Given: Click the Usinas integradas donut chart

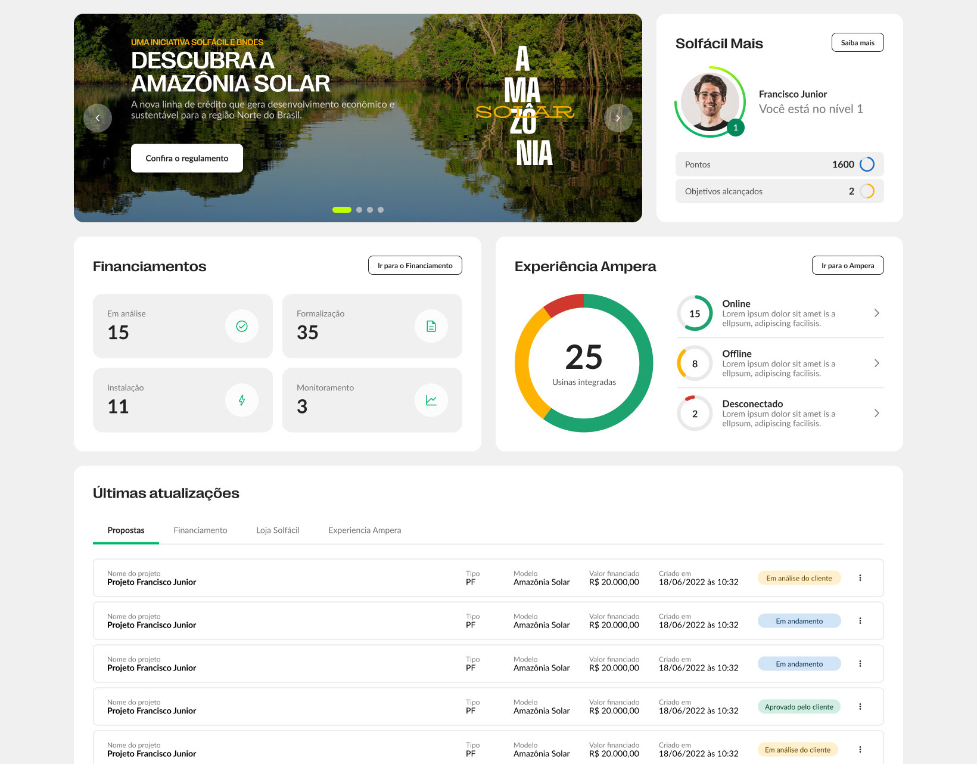Looking at the screenshot, I should pos(584,363).
